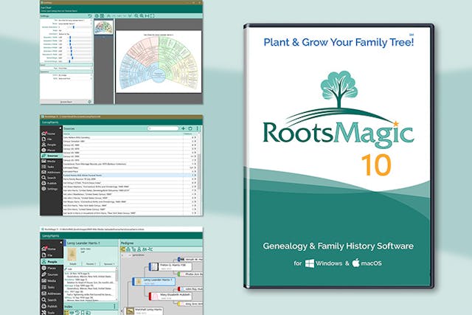This screenshot has height=315, width=472.
Task: Click left arrow beside Marshall Leroy Harris box
Action: pyautogui.click(x=123, y=311)
